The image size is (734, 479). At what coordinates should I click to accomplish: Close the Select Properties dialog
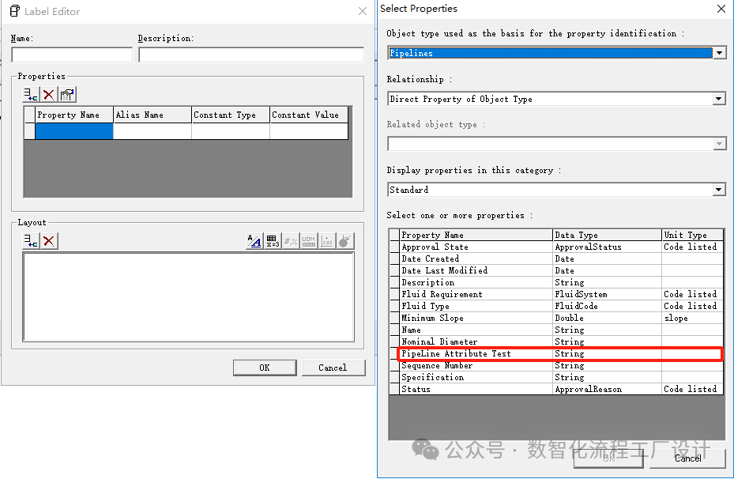click(721, 9)
